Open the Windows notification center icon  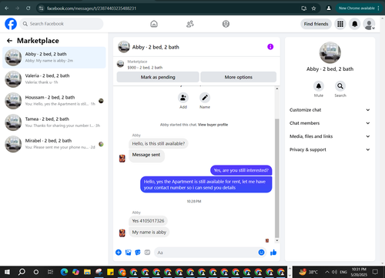(375, 272)
